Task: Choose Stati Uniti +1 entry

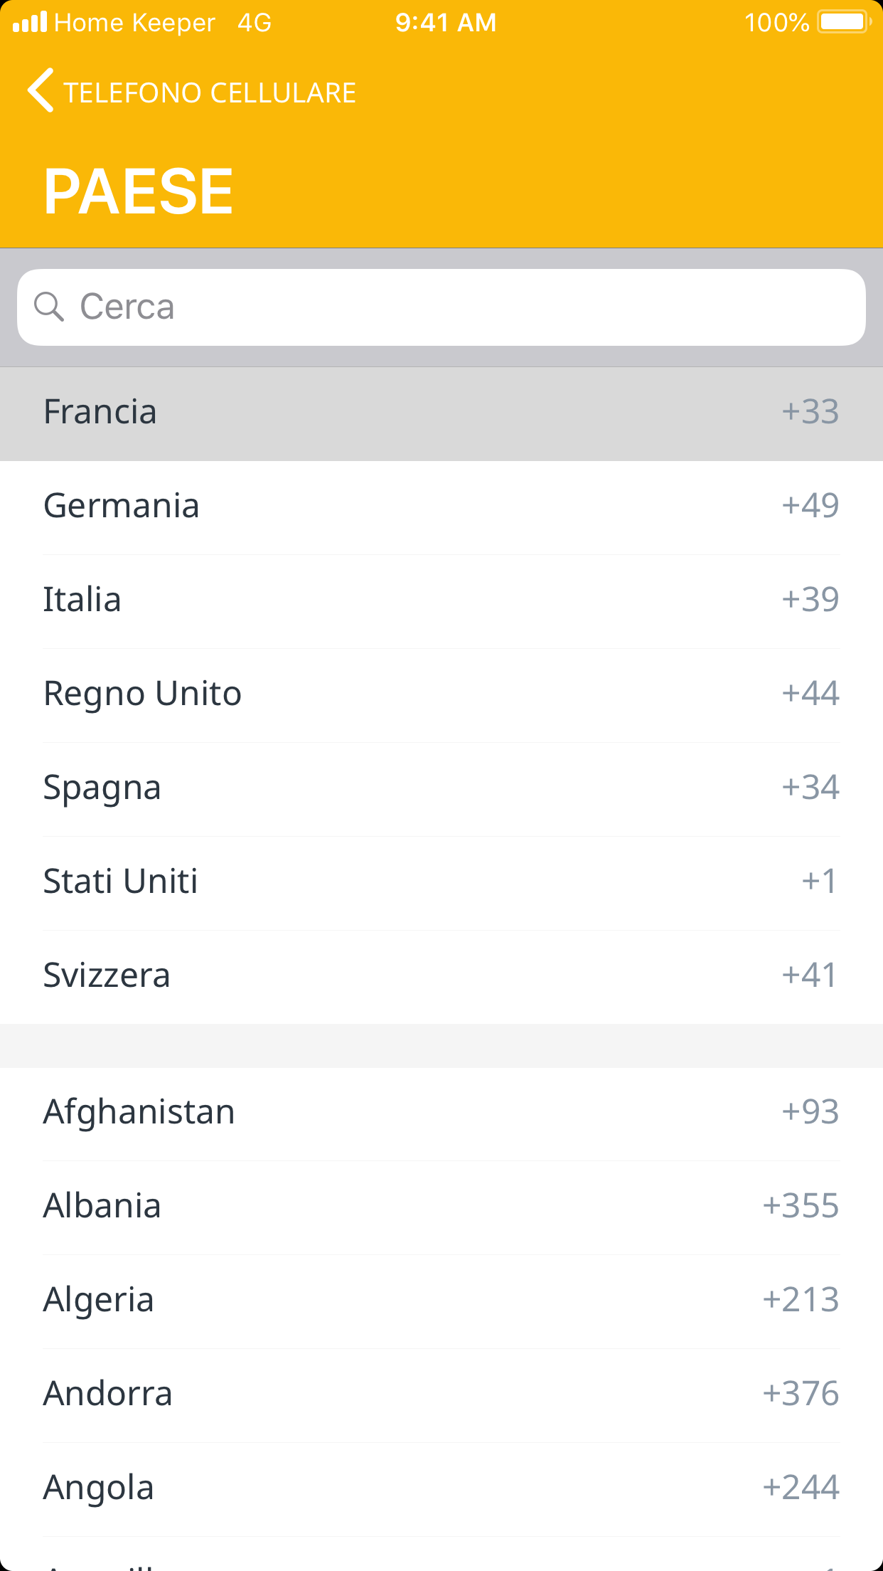Action: [441, 882]
